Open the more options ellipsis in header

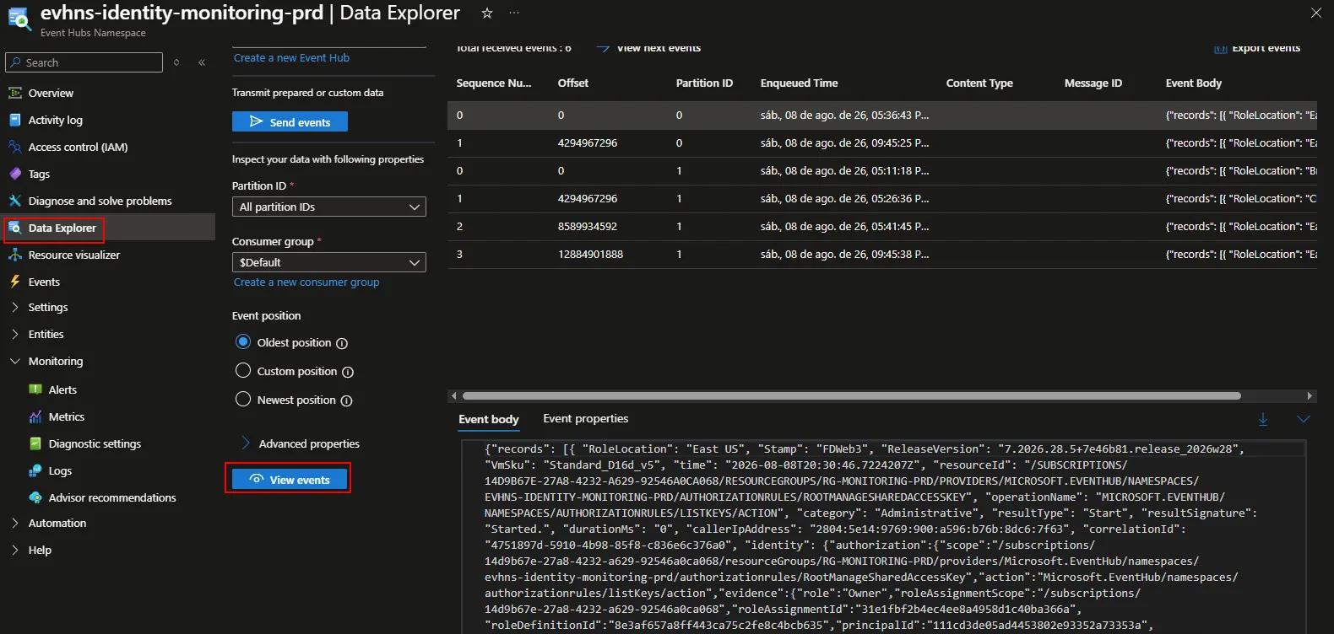[514, 13]
